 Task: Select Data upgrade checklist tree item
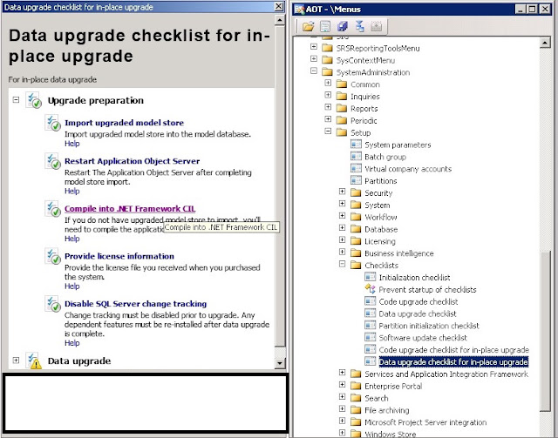click(x=418, y=313)
